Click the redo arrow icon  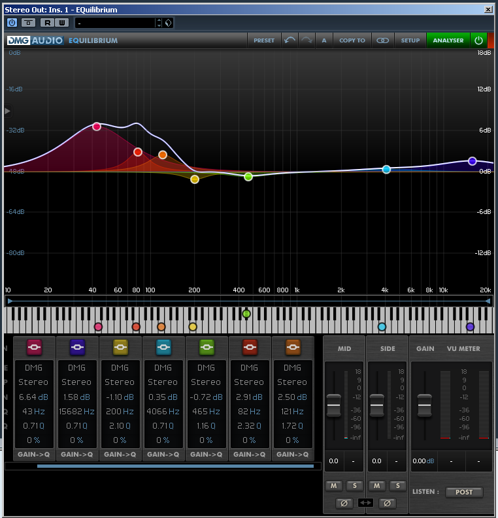[307, 40]
